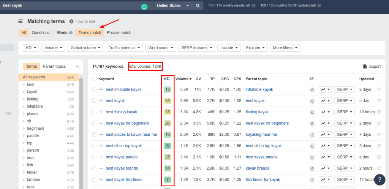The height and width of the screenshot is (189, 389).
Task: Open the best inflatable kayak keyword link
Action: point(123,89)
